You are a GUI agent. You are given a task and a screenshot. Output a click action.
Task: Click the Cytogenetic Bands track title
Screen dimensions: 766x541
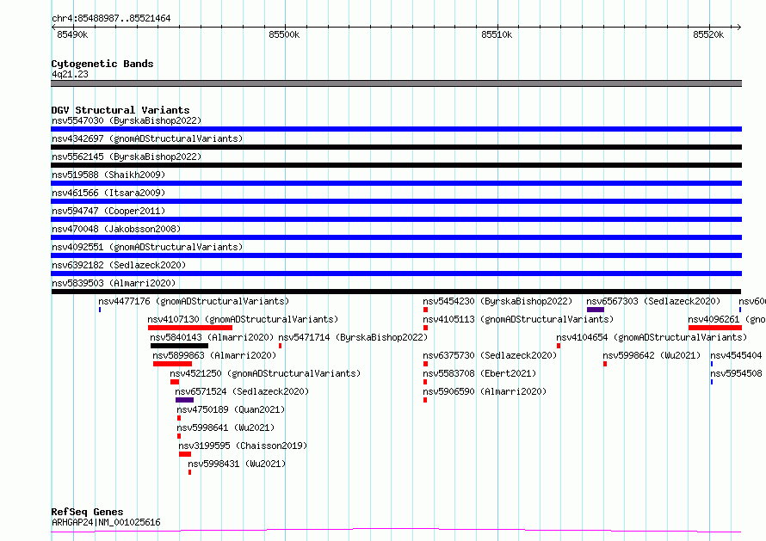click(x=102, y=64)
